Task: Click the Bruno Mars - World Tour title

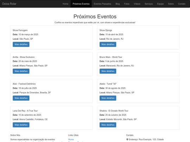Action: [111, 57]
